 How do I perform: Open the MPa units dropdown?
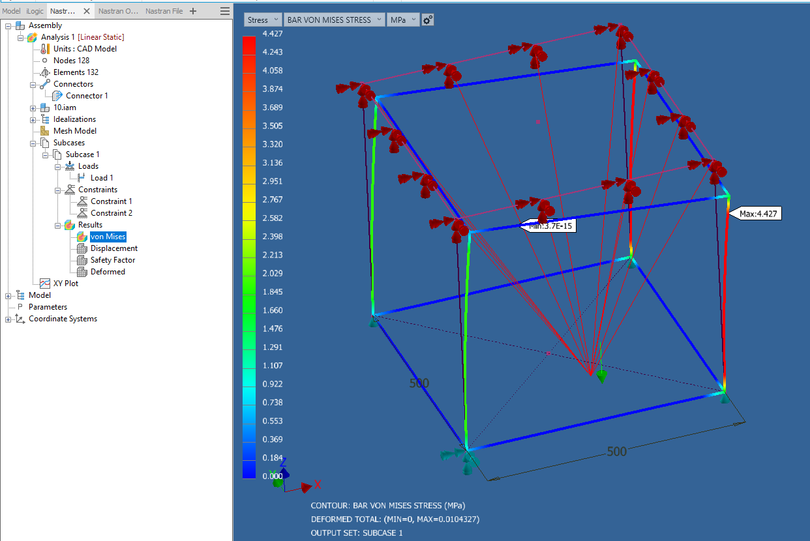(412, 20)
